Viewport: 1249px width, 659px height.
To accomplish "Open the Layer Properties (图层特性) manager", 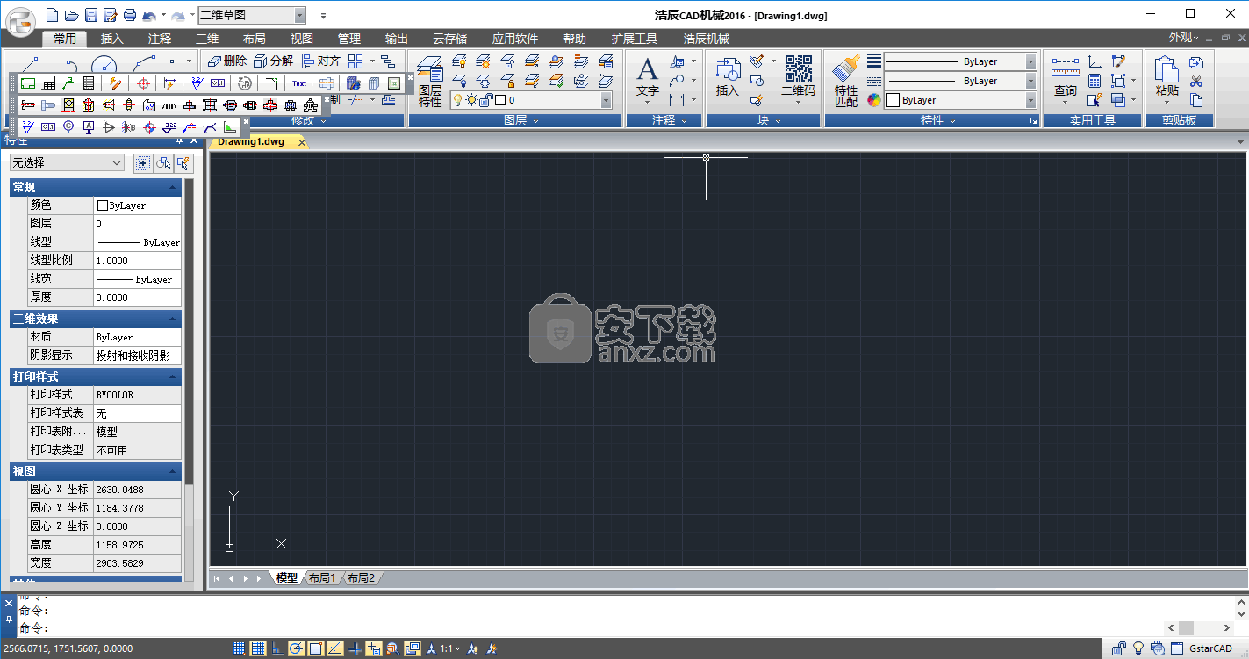I will (x=430, y=81).
